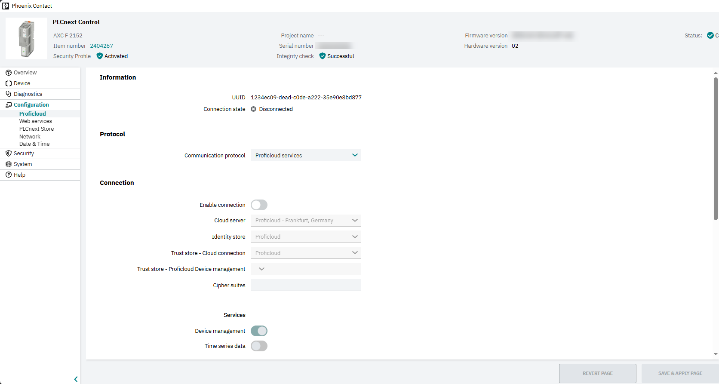719x384 pixels.
Task: Toggle the Enable connection switch
Action: [259, 205]
